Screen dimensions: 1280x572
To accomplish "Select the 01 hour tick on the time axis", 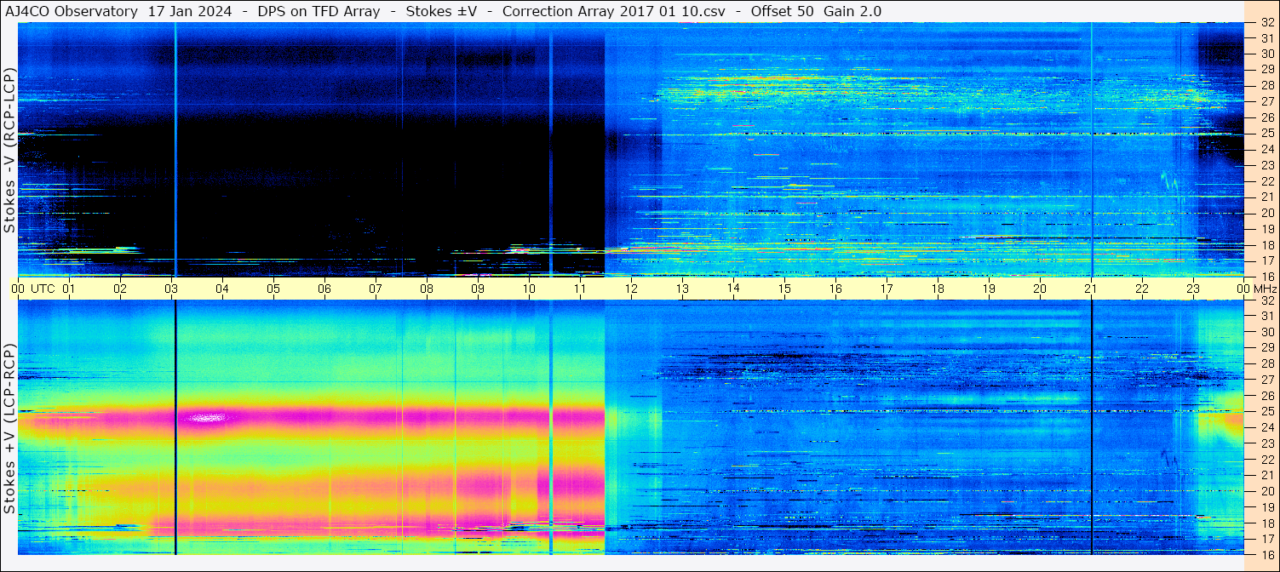I will pyautogui.click(x=69, y=289).
